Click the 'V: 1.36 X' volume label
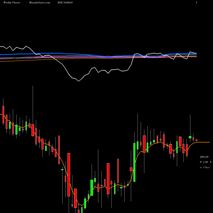Image resolution: width=213 pixels, height=213 pixels. pos(205,162)
